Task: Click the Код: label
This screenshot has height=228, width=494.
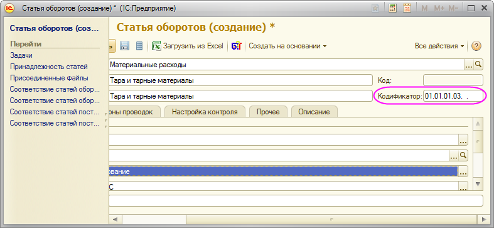Action: point(384,80)
